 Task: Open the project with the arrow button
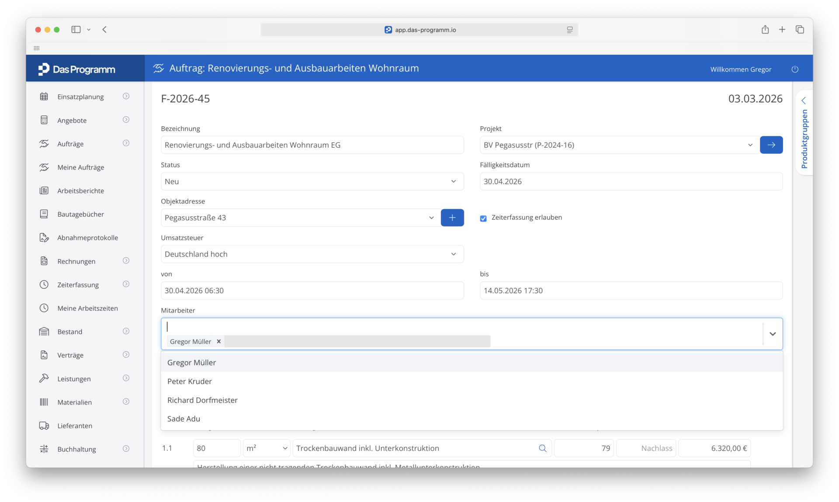771,145
